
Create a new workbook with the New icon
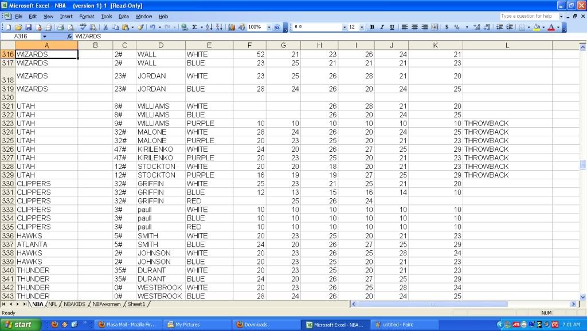pyautogui.click(x=9, y=27)
